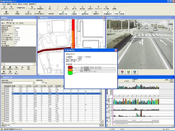Click the lightbulb icon in status bar
This screenshot has height=131, width=175.
tap(2, 129)
